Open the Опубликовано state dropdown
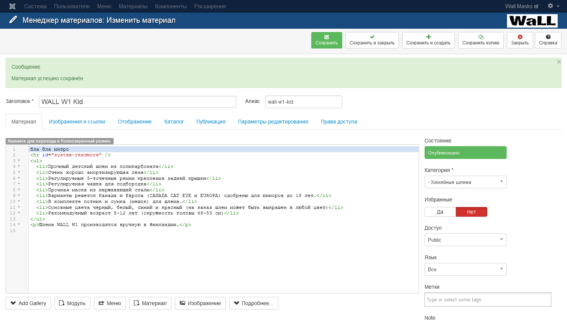Viewport: 567px width, 323px height. [x=465, y=153]
